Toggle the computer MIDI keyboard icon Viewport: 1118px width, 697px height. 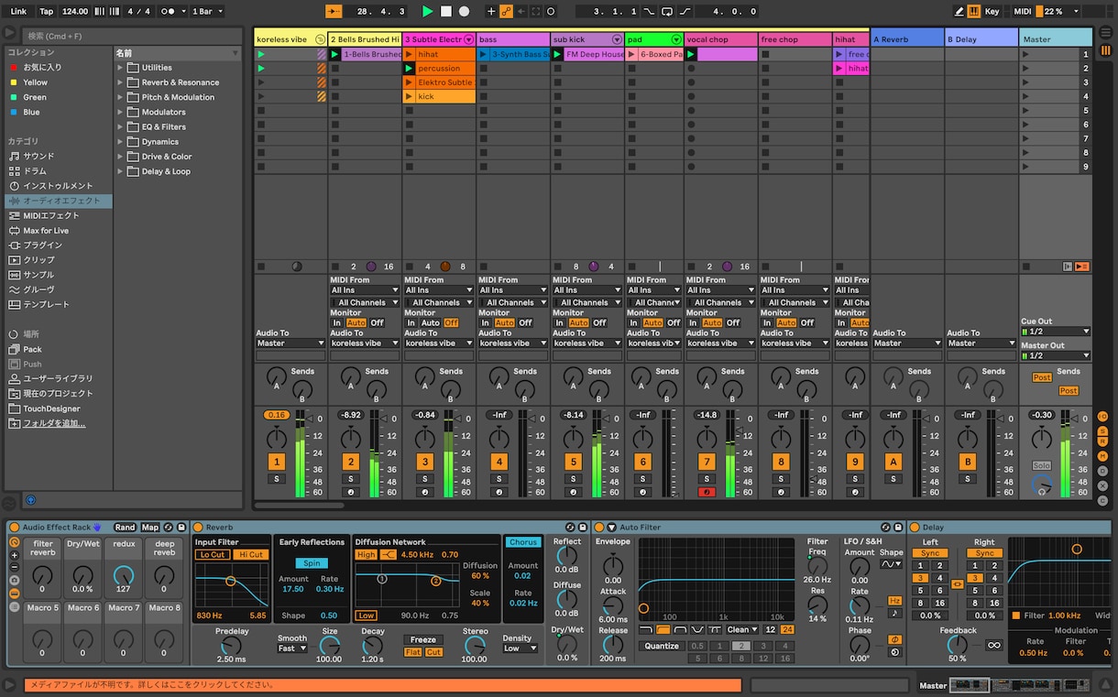click(x=973, y=11)
